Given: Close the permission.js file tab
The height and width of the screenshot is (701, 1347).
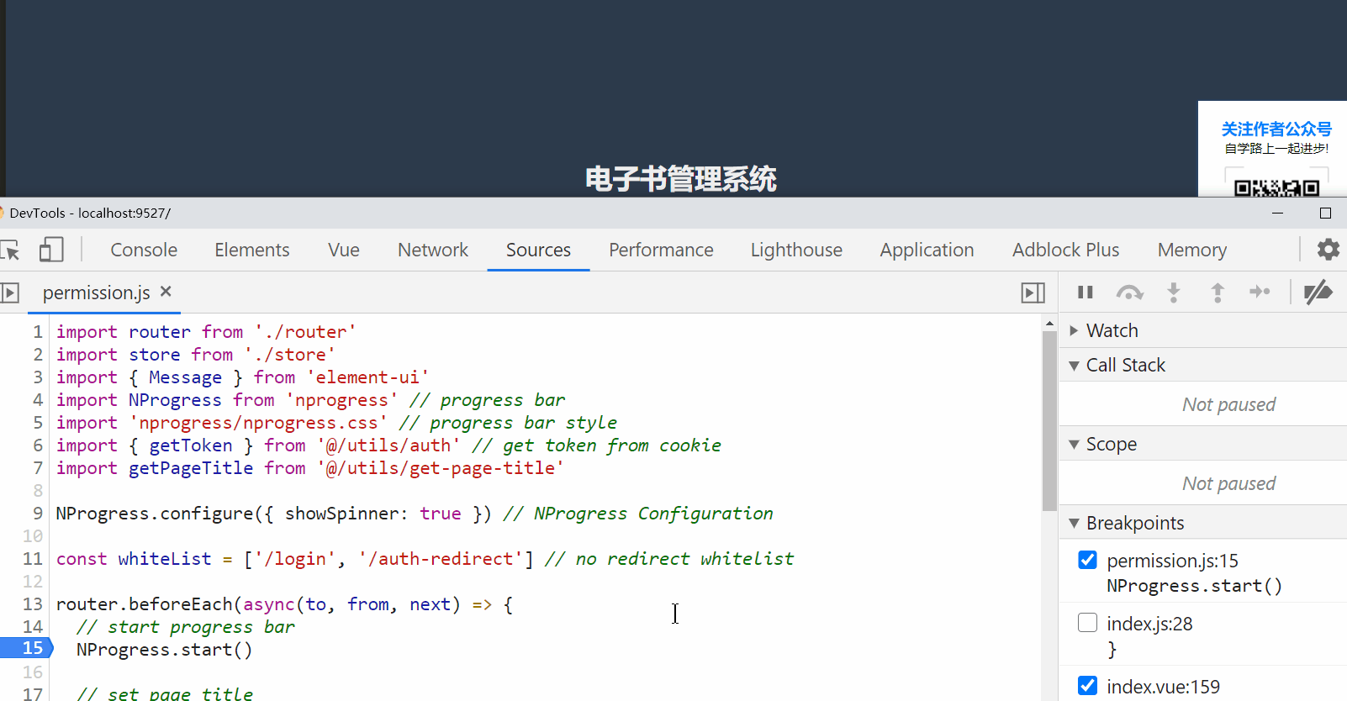Looking at the screenshot, I should (x=166, y=292).
